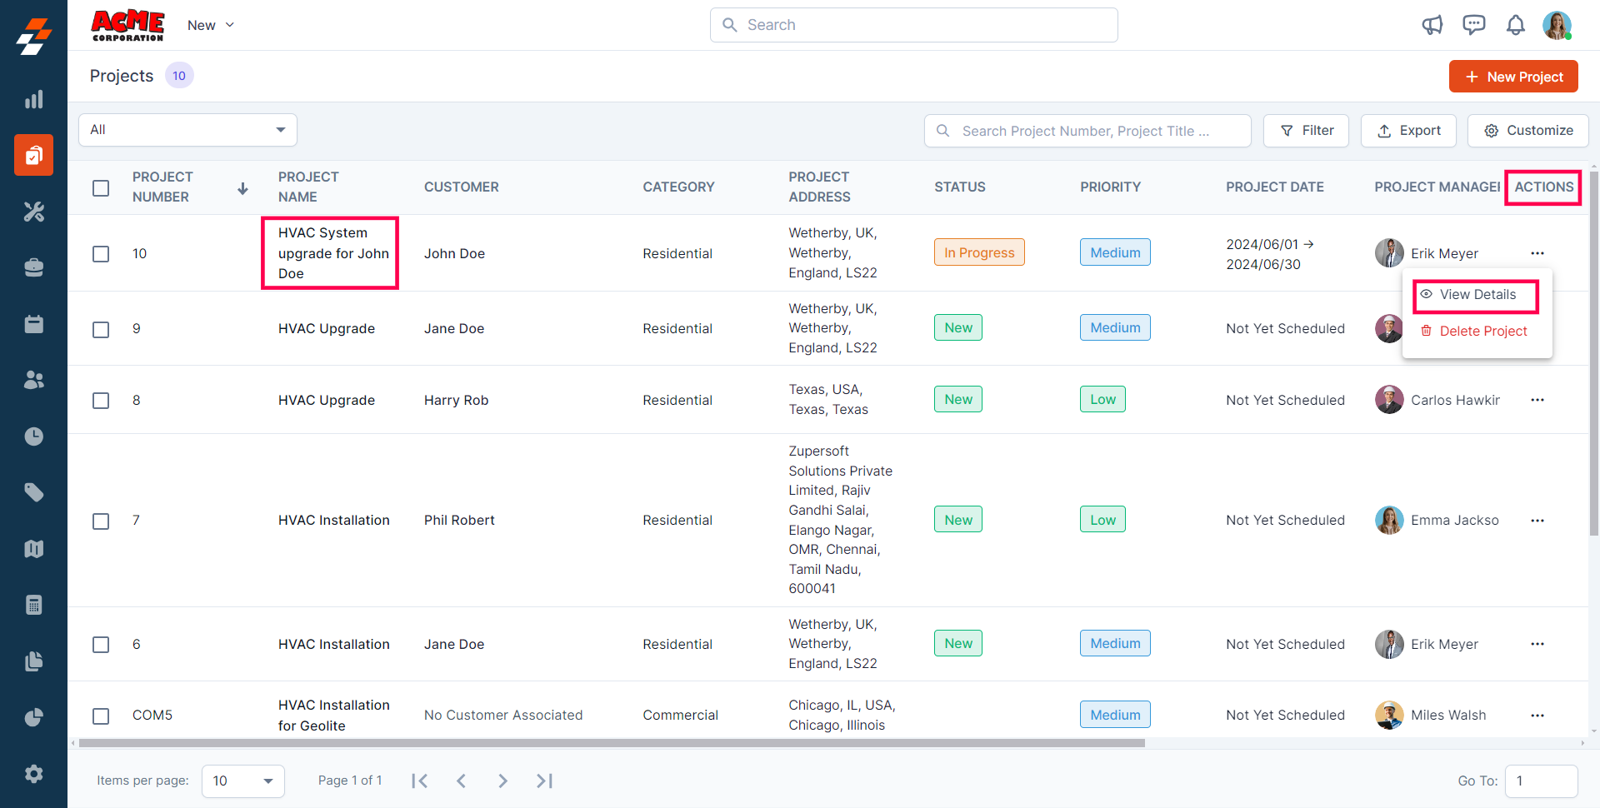
Task: Open the wrench and screwdriver tools sidebar icon
Action: tap(33, 212)
